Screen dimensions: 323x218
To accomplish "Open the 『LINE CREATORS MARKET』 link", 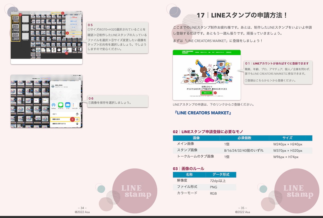I will coord(203,113).
